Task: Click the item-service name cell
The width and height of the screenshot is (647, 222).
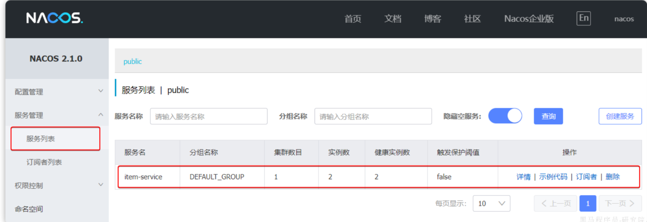Action: [x=143, y=177]
